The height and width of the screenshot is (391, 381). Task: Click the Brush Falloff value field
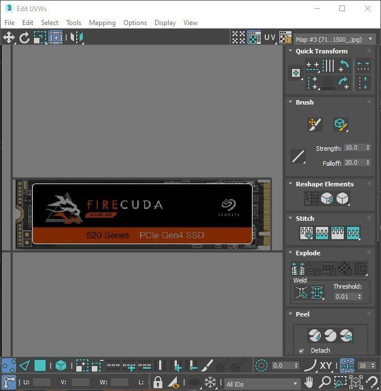[x=354, y=162]
